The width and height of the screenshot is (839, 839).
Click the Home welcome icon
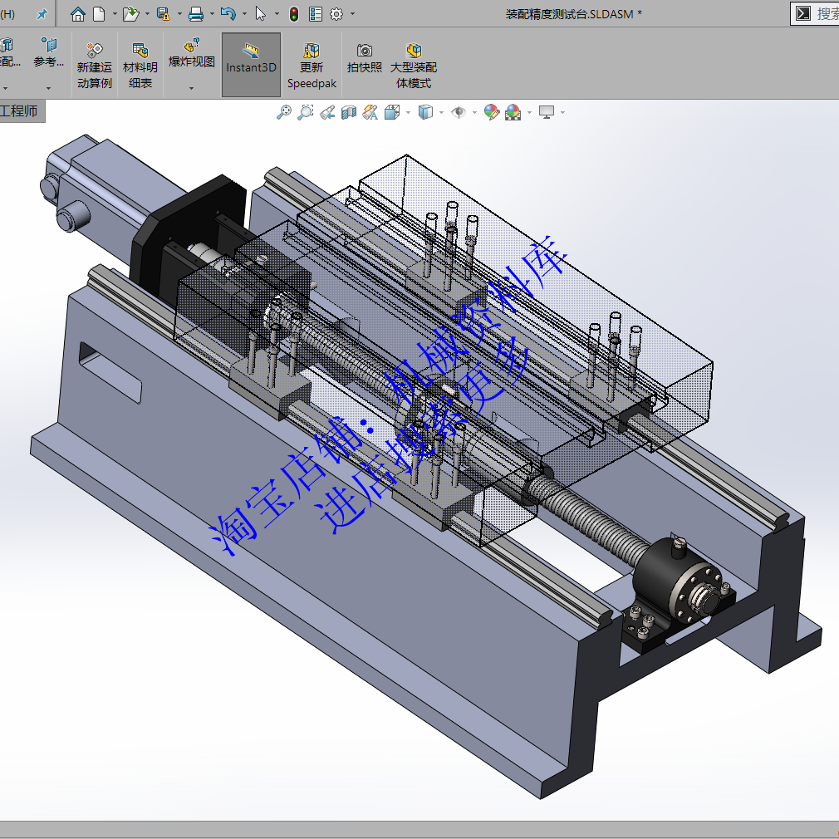click(x=78, y=14)
